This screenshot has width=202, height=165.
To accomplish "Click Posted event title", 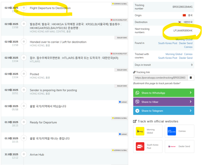I will tap(34, 74).
